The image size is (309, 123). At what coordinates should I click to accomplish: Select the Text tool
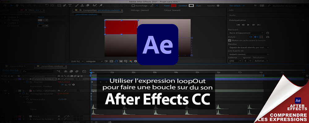click(x=70, y=6)
